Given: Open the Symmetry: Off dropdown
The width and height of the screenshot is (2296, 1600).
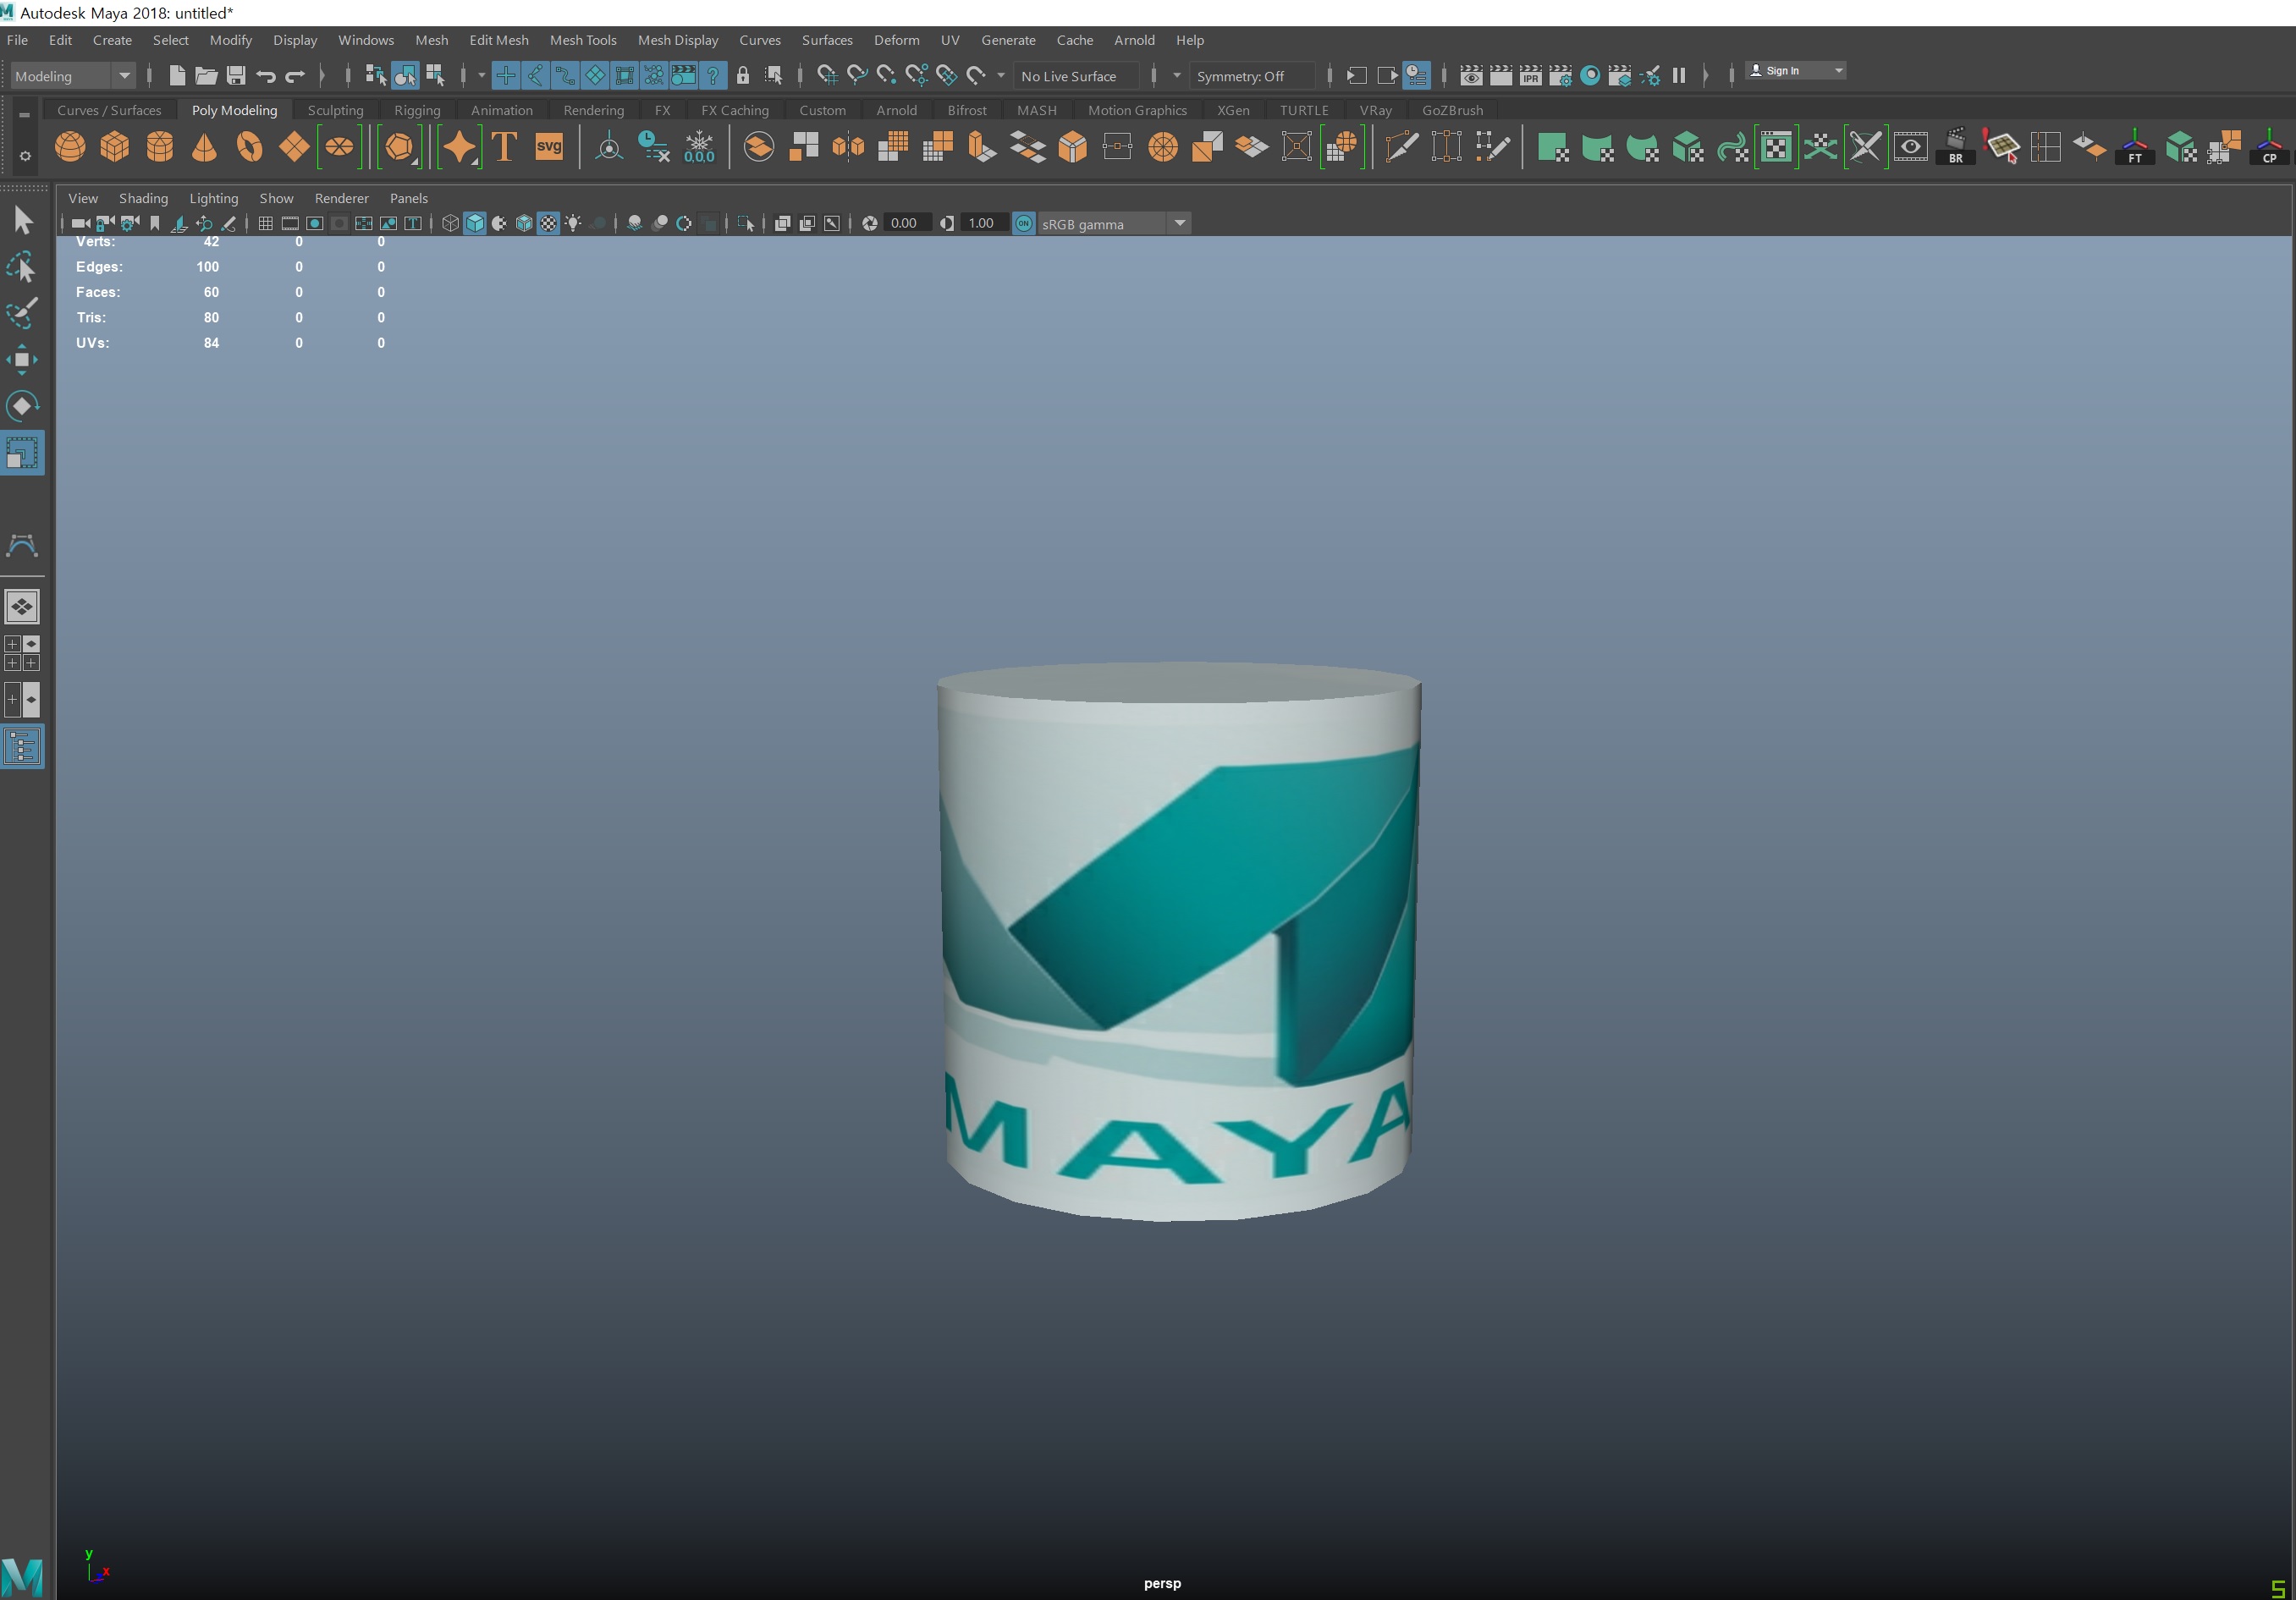Looking at the screenshot, I should (1254, 76).
